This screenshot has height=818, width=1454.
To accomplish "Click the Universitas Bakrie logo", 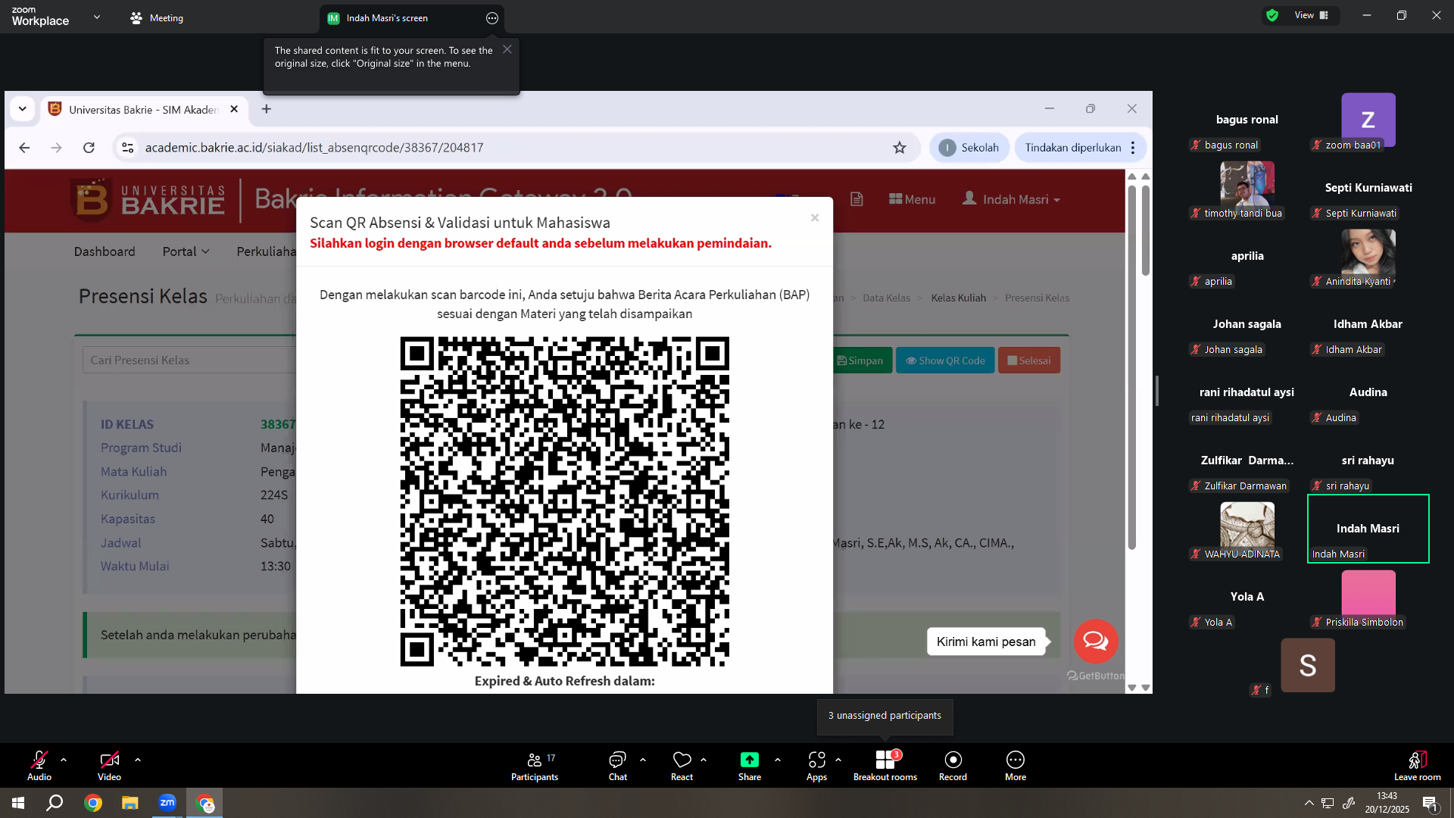I will point(148,200).
